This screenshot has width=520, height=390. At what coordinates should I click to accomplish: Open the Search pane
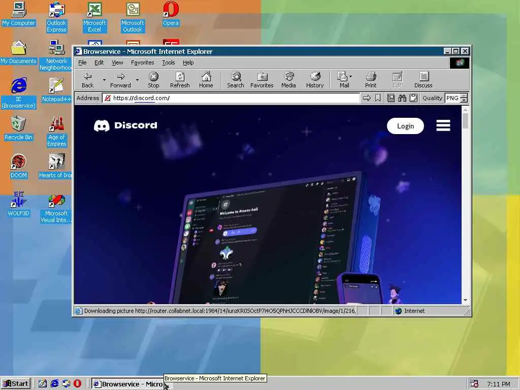[236, 80]
